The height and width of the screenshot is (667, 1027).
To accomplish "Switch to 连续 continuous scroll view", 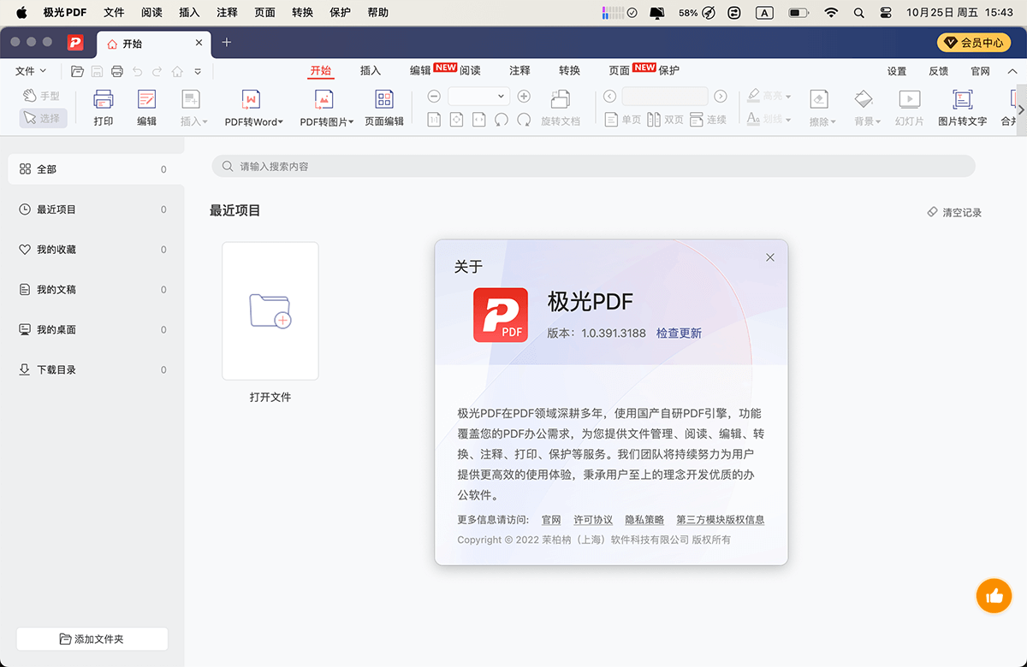I will [x=708, y=120].
